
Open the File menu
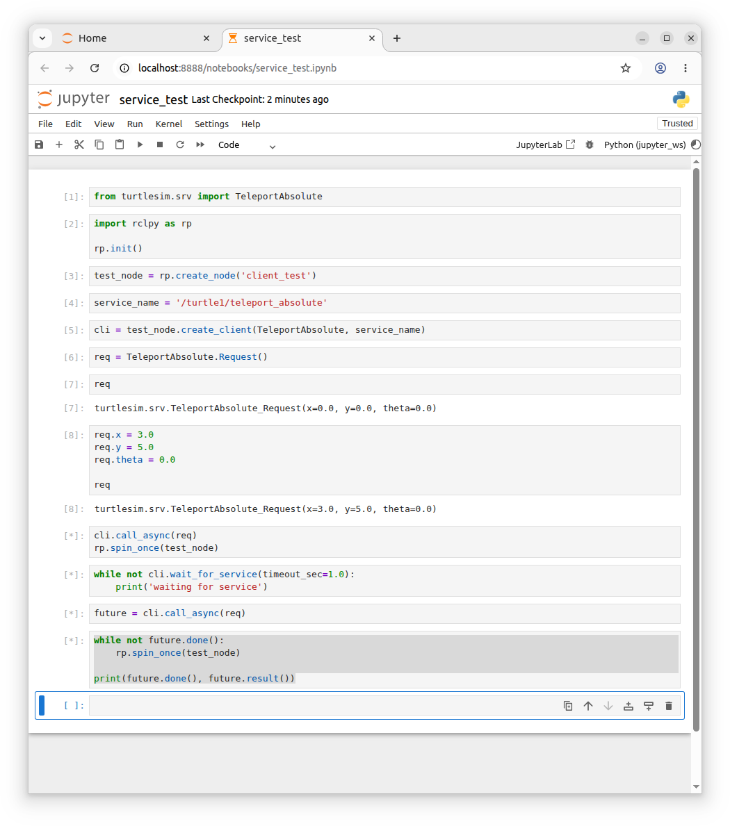[x=45, y=124]
